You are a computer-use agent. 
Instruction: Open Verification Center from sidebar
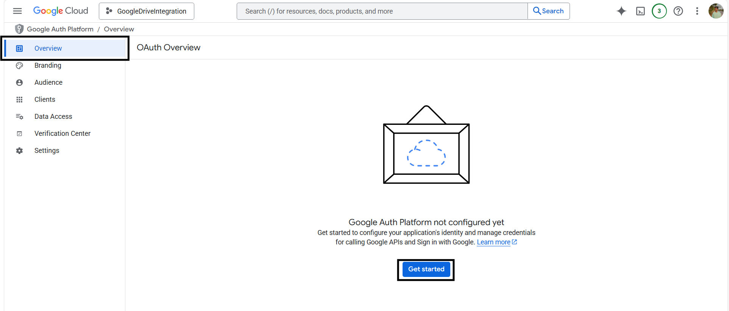[62, 134]
